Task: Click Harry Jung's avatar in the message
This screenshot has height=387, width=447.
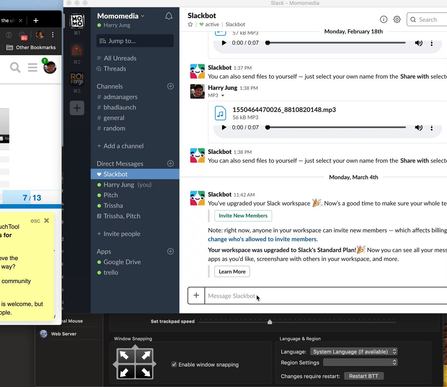Action: click(197, 91)
